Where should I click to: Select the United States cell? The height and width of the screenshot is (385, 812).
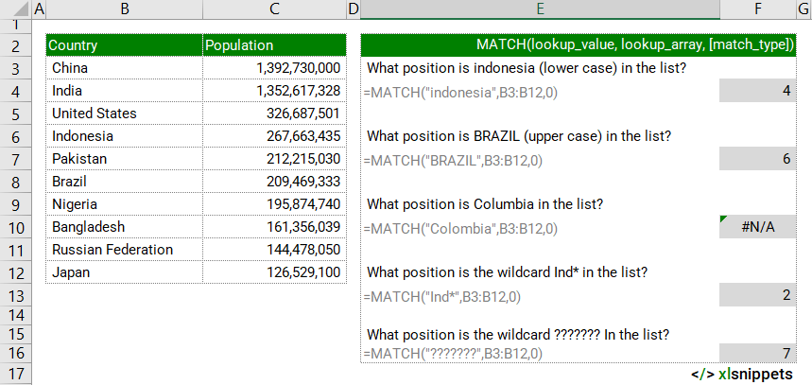[124, 114]
